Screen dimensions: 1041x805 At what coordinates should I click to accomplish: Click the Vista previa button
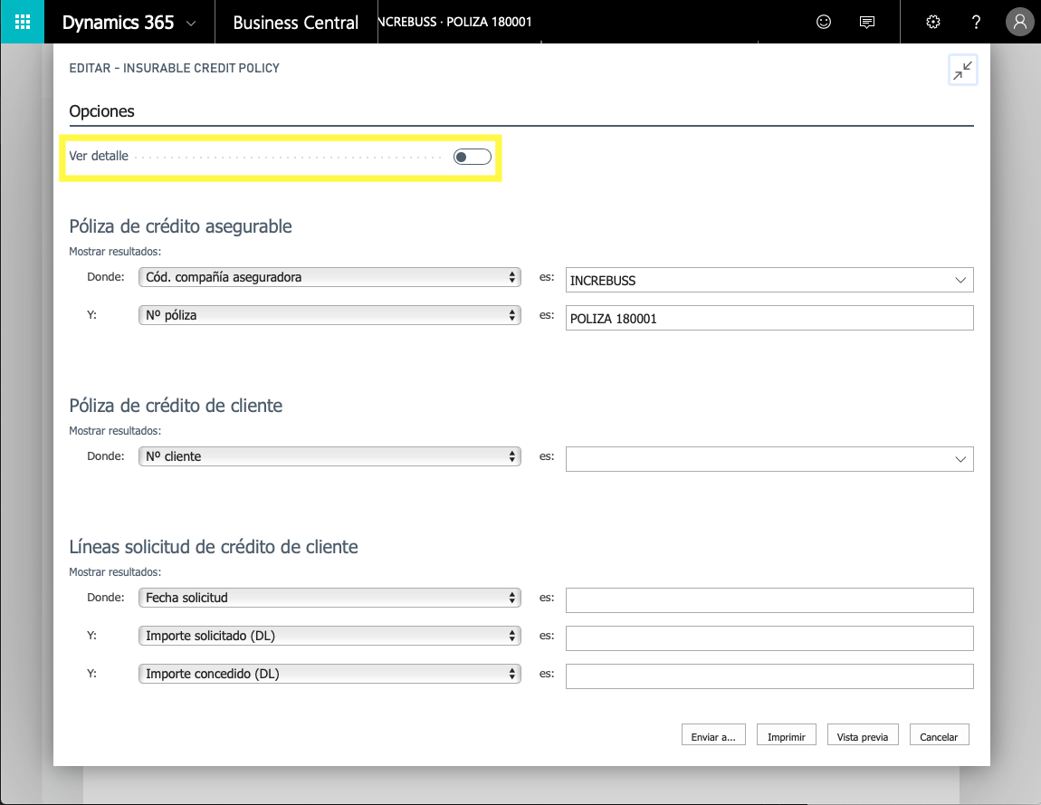coord(863,736)
